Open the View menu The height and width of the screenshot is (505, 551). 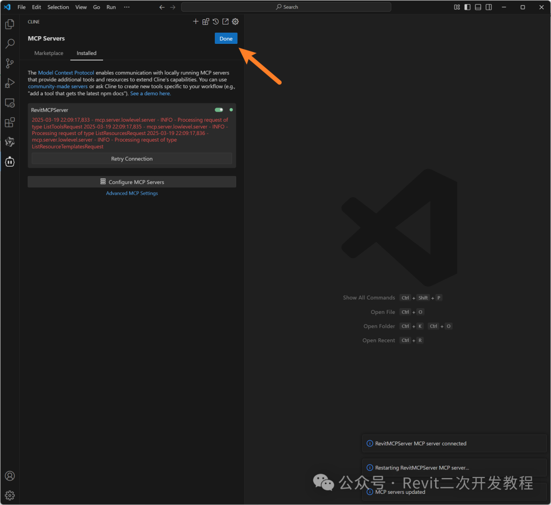(81, 7)
